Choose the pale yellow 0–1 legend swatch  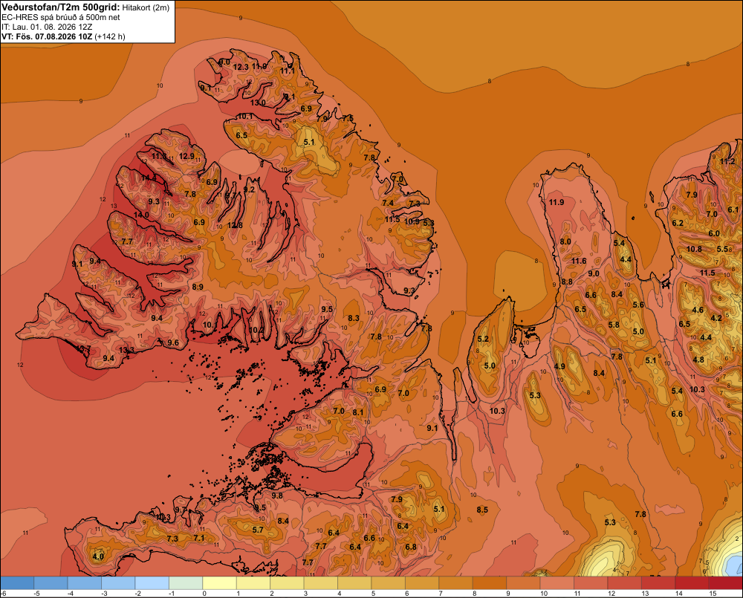(x=219, y=583)
